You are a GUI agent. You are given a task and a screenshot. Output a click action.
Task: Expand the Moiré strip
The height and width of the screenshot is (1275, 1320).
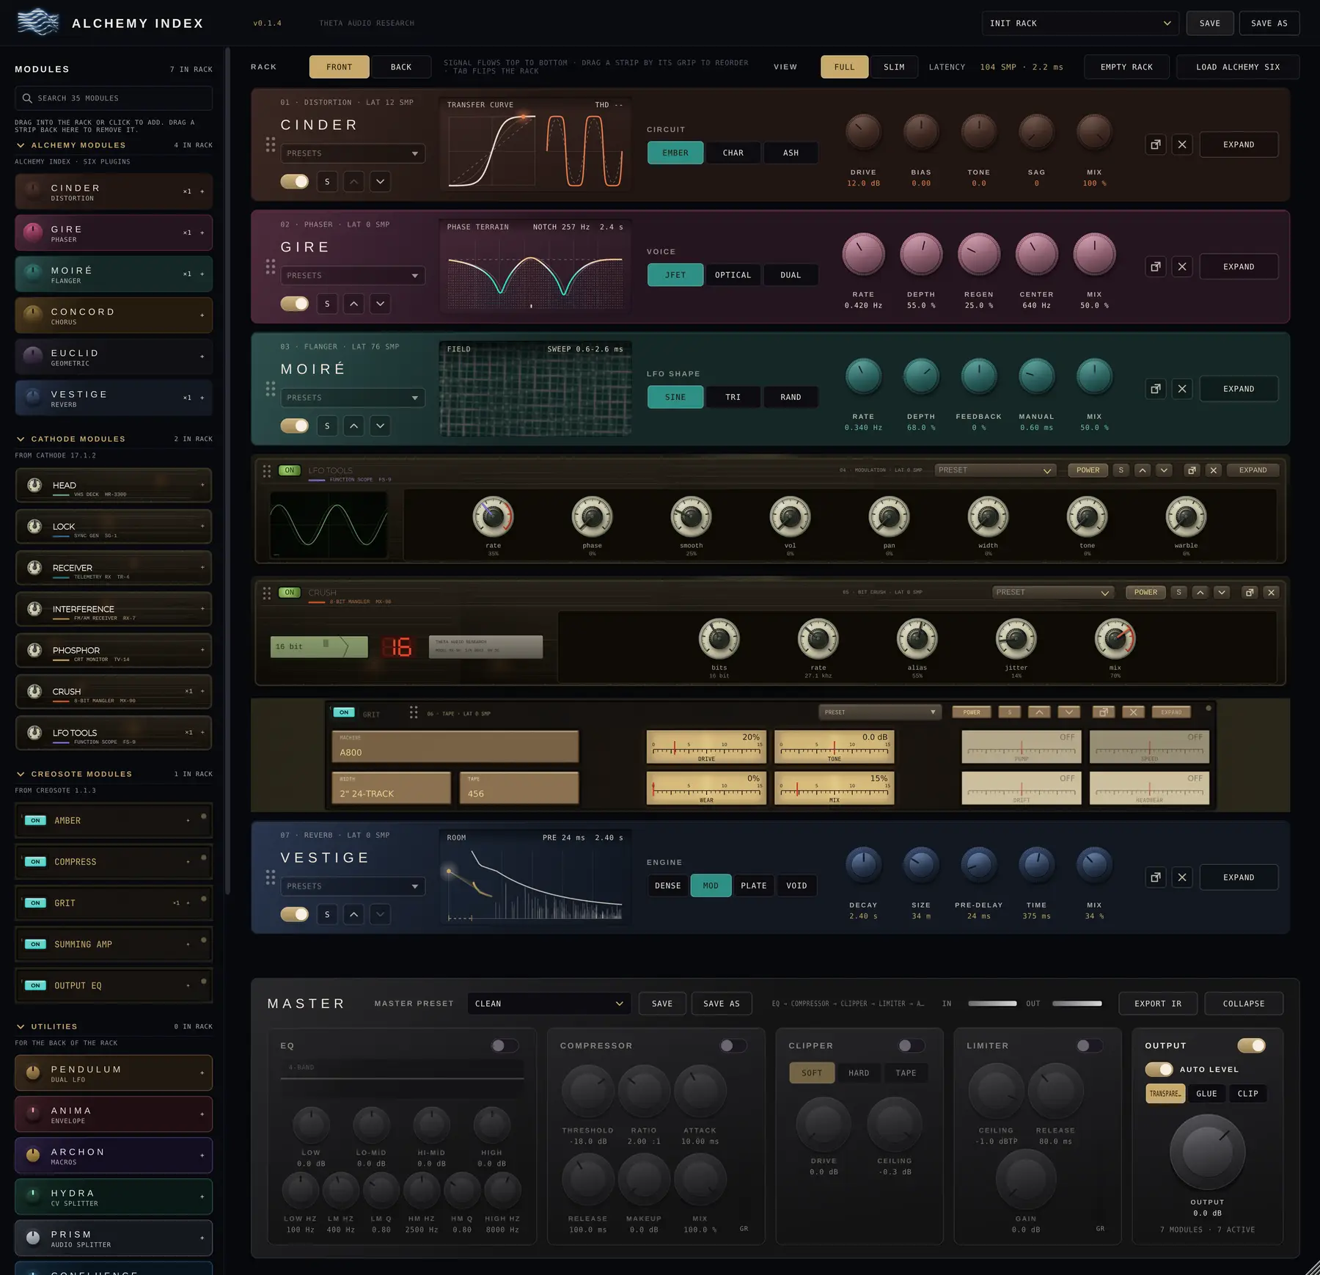pyautogui.click(x=1239, y=389)
